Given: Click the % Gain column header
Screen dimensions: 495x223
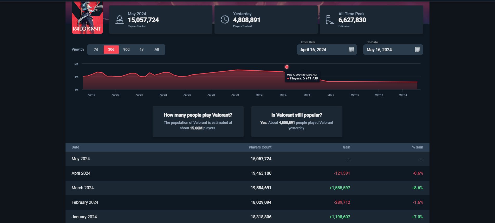Looking at the screenshot, I should pyautogui.click(x=418, y=147).
